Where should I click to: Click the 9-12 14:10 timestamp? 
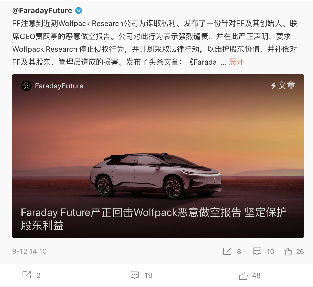pyautogui.click(x=29, y=251)
